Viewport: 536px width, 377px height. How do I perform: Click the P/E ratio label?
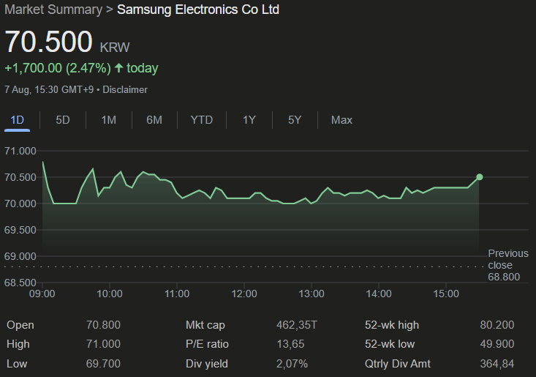point(207,344)
